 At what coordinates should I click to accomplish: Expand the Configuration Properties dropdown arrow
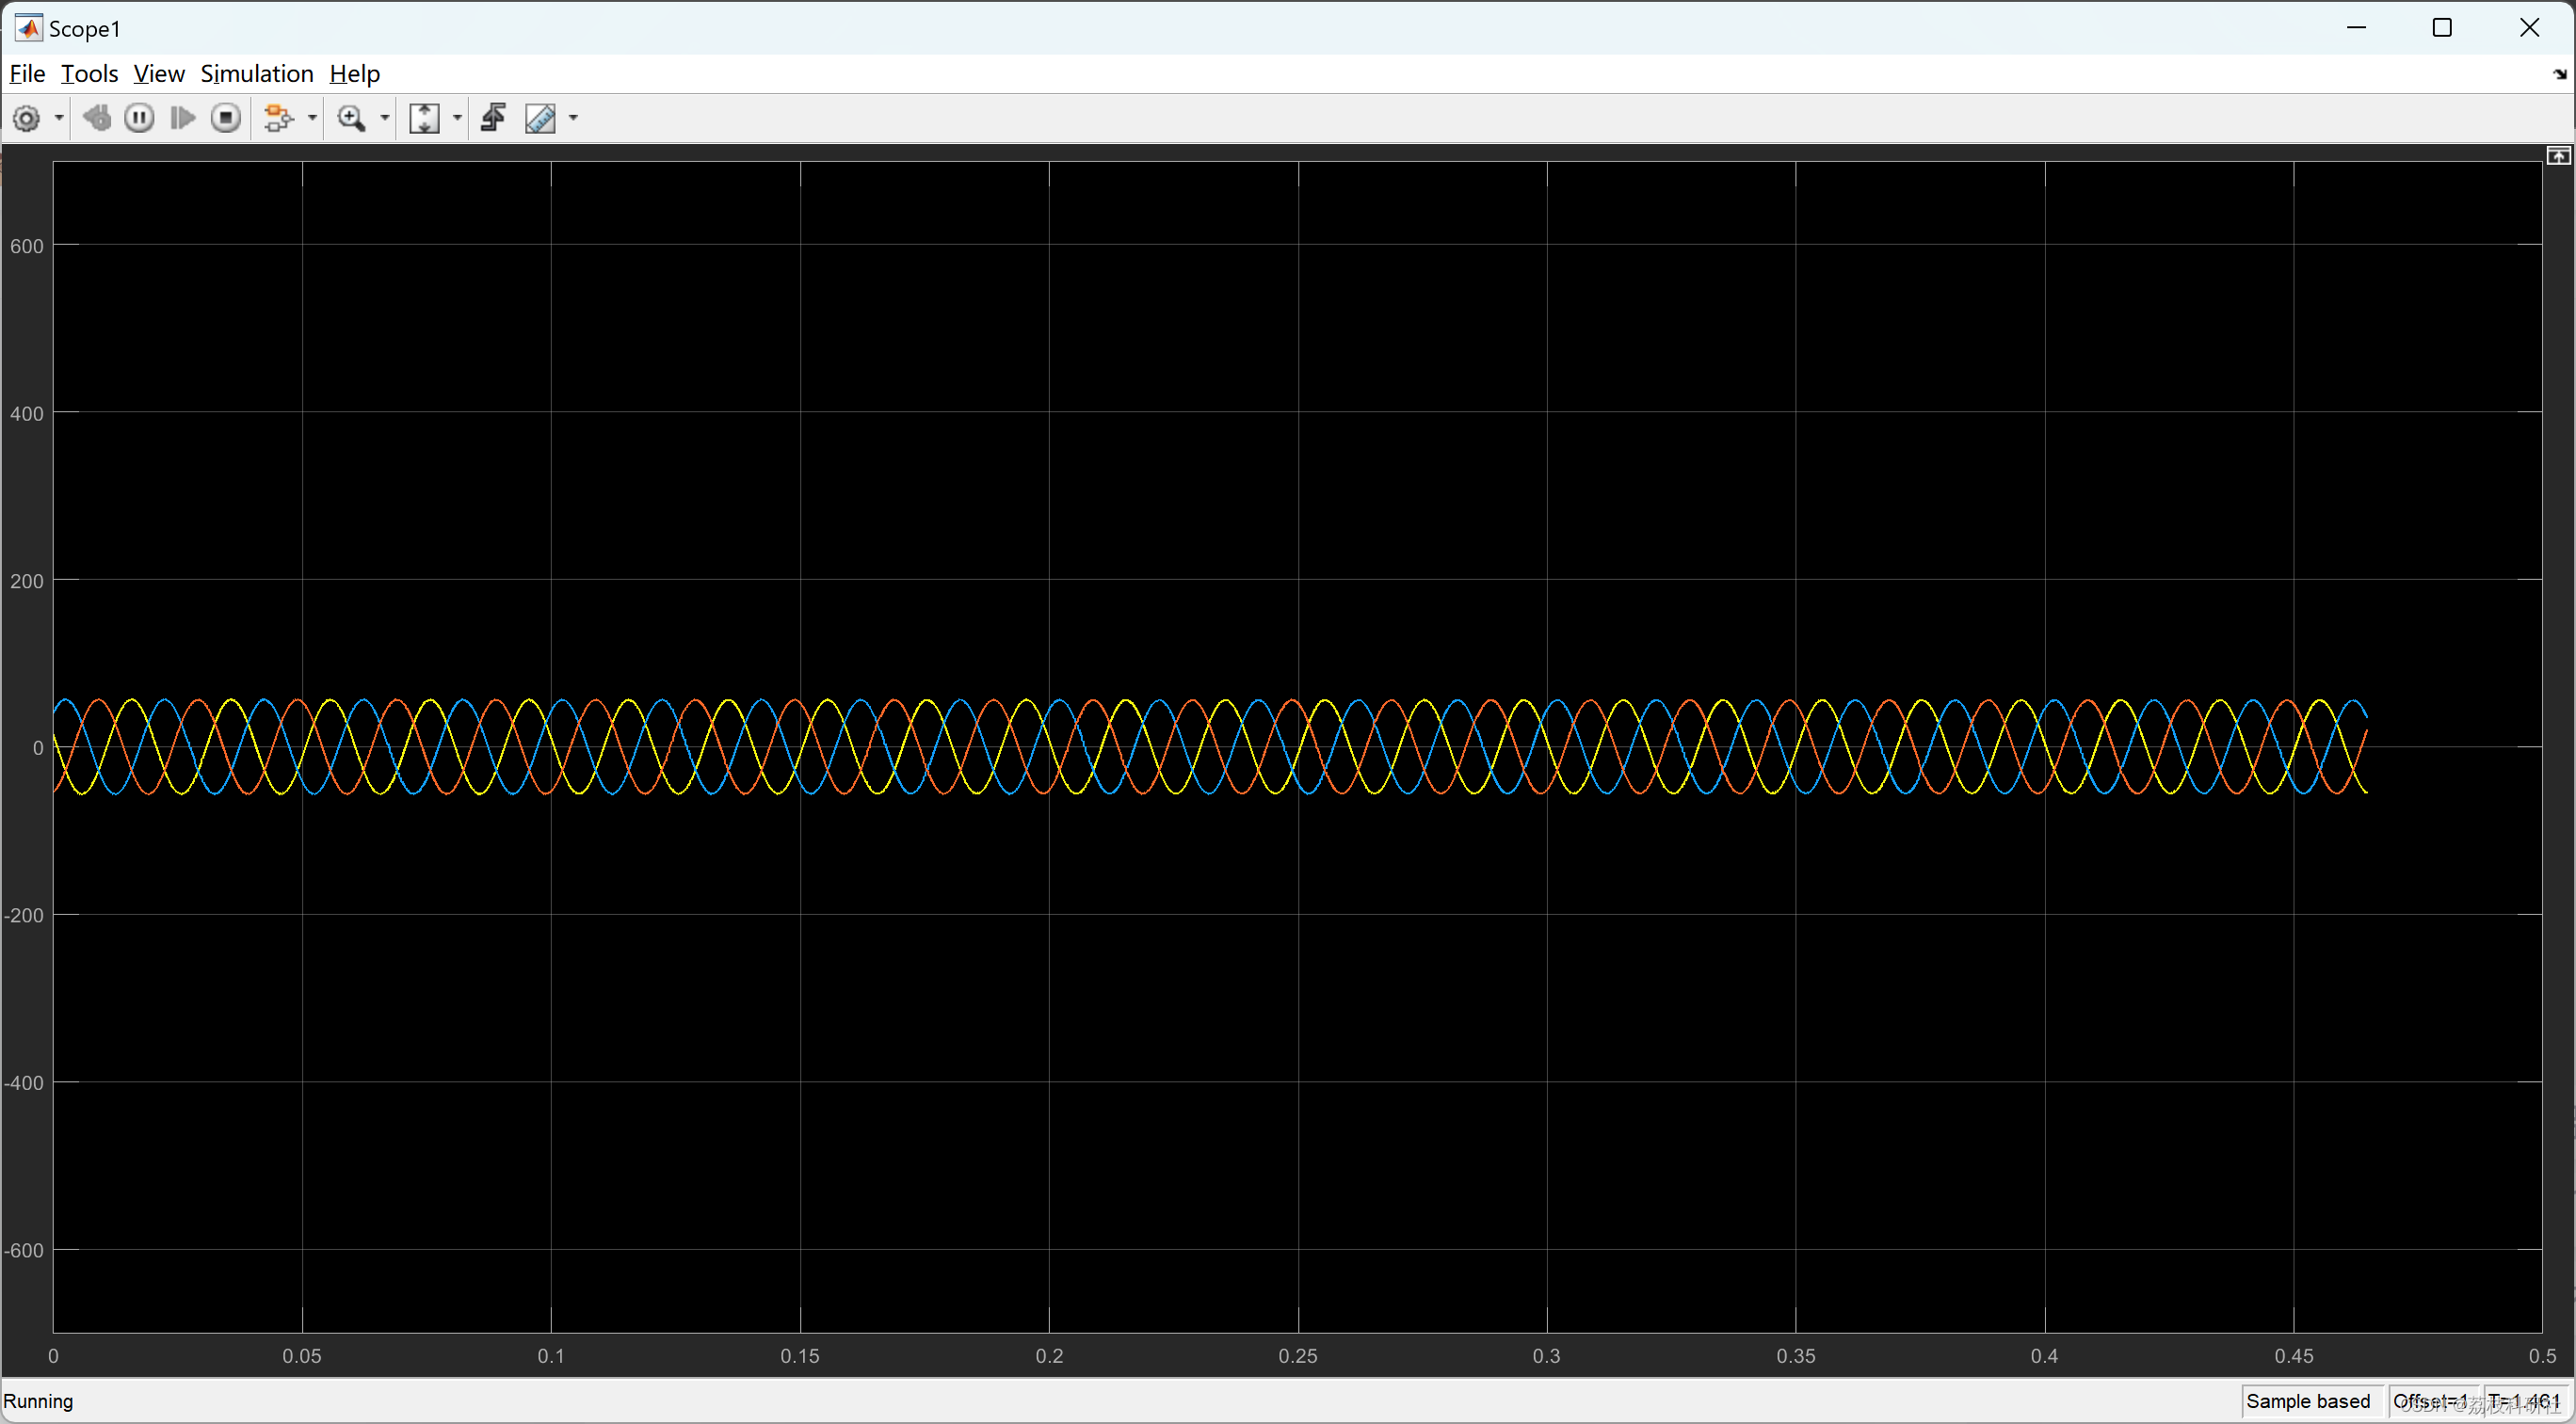tap(59, 118)
